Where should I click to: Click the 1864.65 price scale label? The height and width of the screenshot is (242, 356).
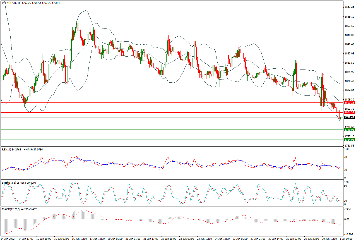(349, 8)
